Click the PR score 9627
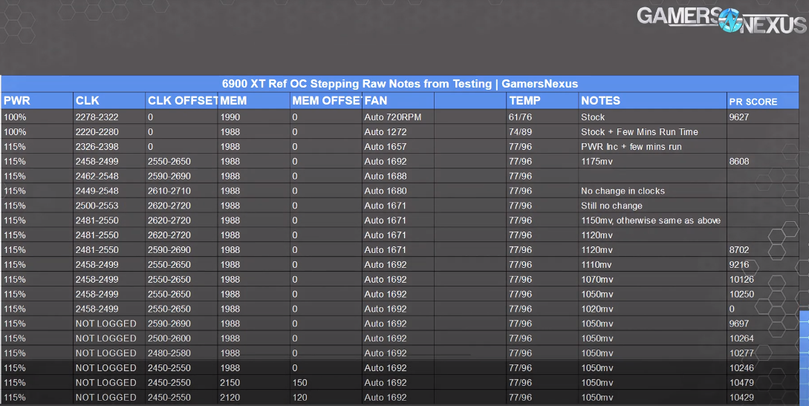 coord(739,117)
